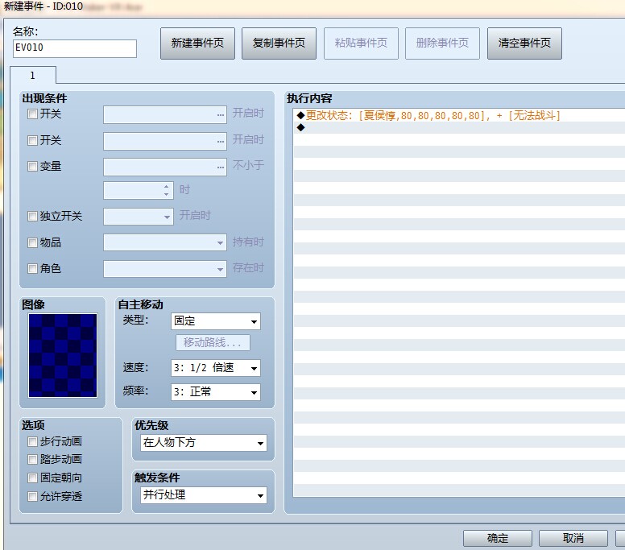625x550 pixels.
Task: Tick the 角色 condition checkbox
Action: (x=32, y=268)
